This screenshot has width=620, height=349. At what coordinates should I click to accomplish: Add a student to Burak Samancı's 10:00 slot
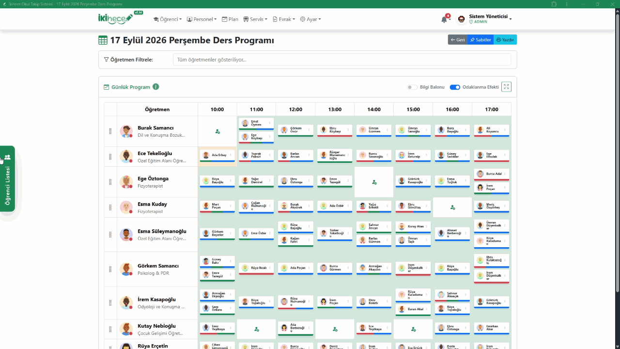coord(217,131)
